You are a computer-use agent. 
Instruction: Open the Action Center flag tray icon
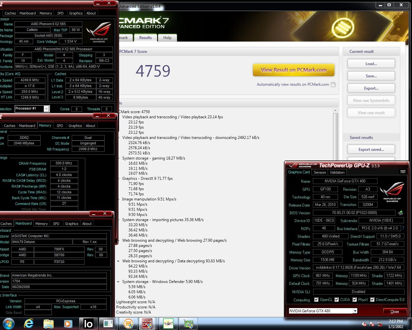372,324
